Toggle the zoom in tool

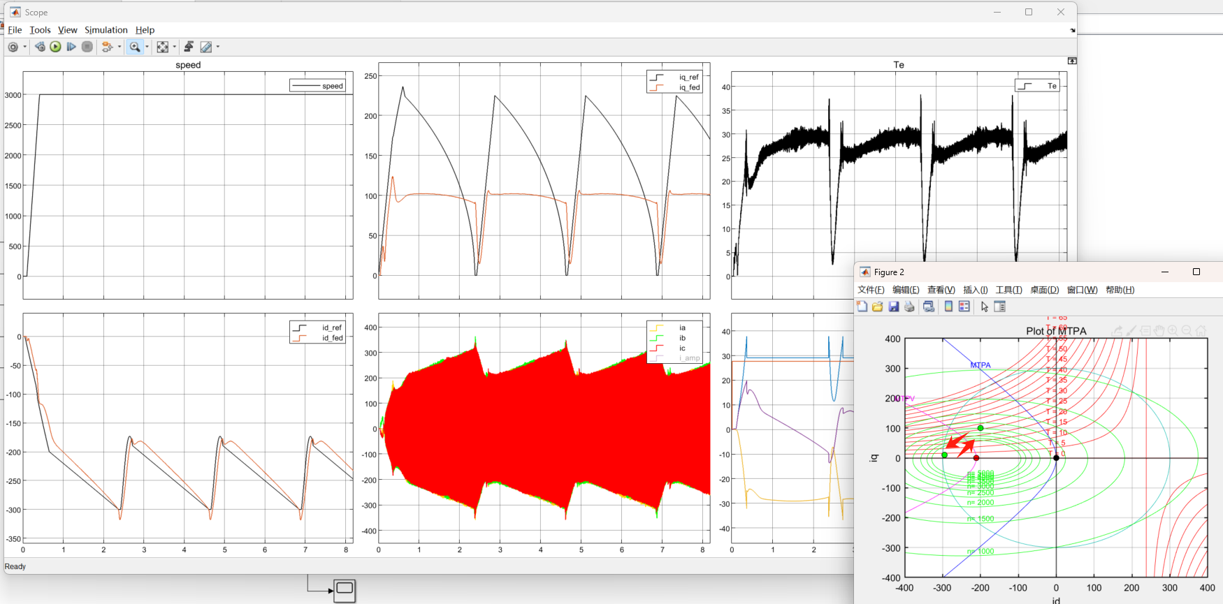tap(135, 47)
